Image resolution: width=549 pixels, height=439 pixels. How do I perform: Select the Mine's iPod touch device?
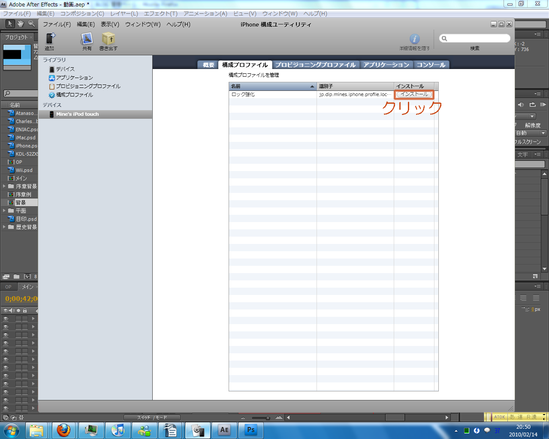(x=95, y=114)
